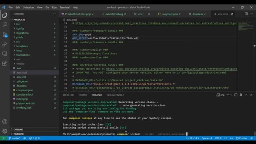Open the launch profile dropdown next to plus

pos(231,95)
